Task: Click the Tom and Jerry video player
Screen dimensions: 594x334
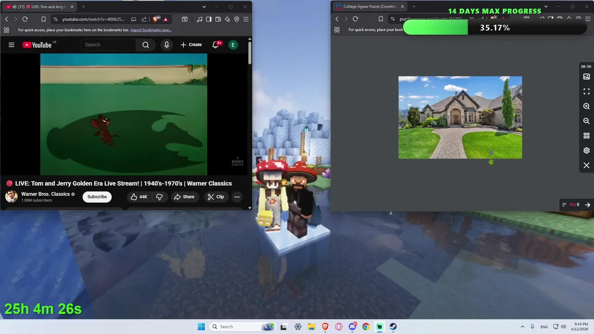Action: tap(124, 114)
